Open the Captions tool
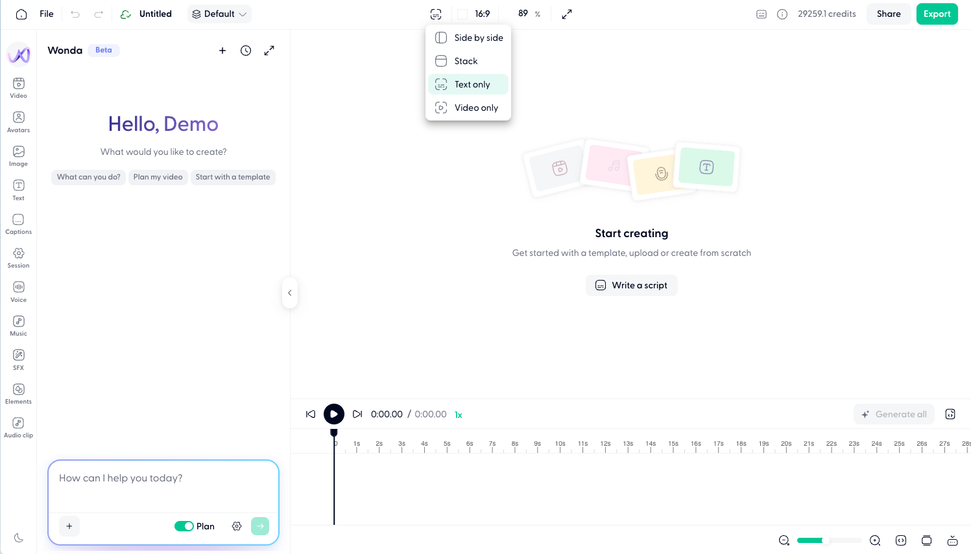This screenshot has width=971, height=554. (19, 223)
